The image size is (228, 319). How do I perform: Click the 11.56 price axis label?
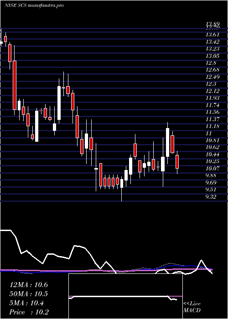(212, 112)
